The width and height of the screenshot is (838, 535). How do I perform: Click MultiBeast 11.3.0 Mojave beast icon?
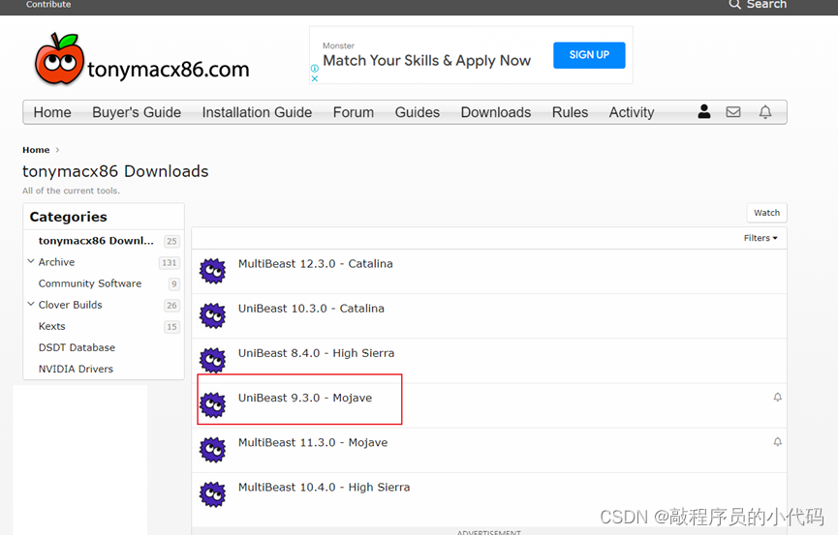pyautogui.click(x=213, y=450)
